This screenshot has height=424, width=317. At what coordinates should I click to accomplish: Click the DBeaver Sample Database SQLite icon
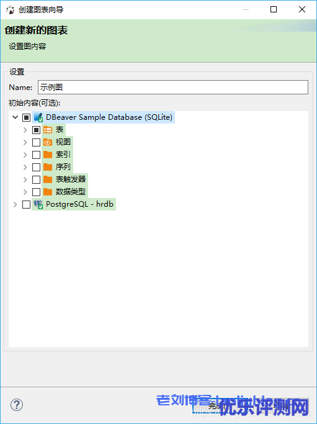[38, 117]
